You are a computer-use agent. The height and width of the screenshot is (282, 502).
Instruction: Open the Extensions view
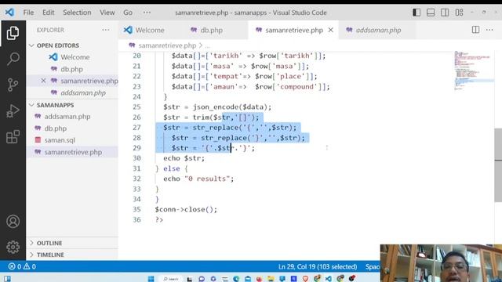pos(13,137)
